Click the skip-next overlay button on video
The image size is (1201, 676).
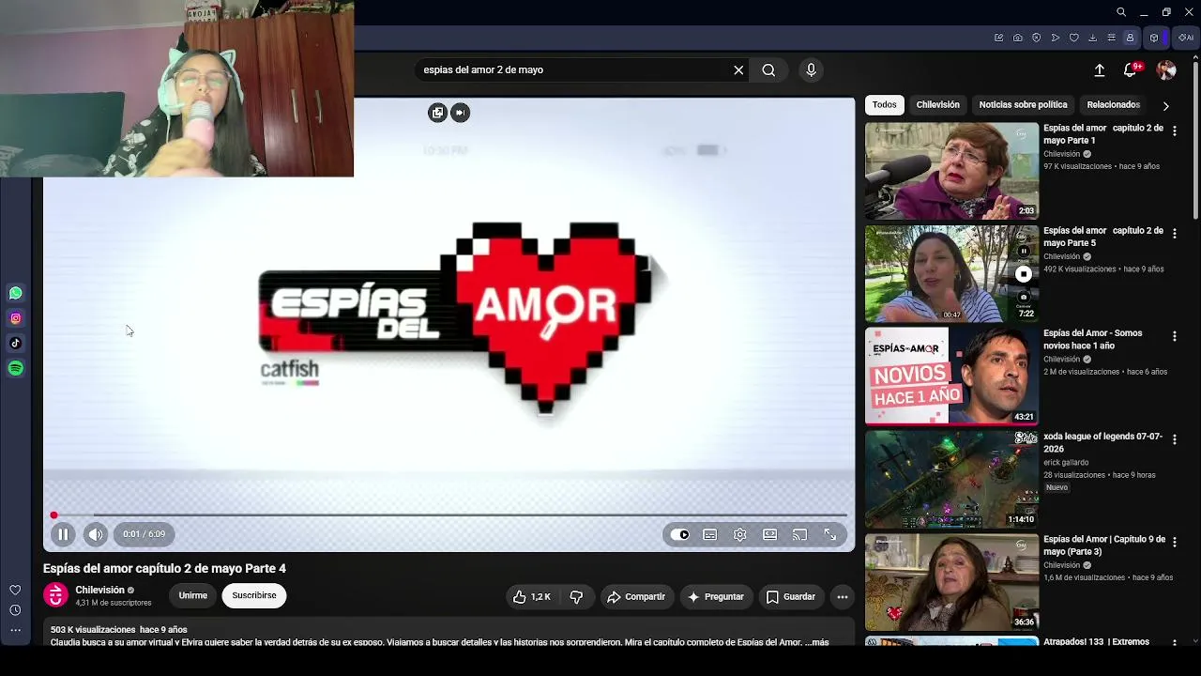tap(460, 113)
